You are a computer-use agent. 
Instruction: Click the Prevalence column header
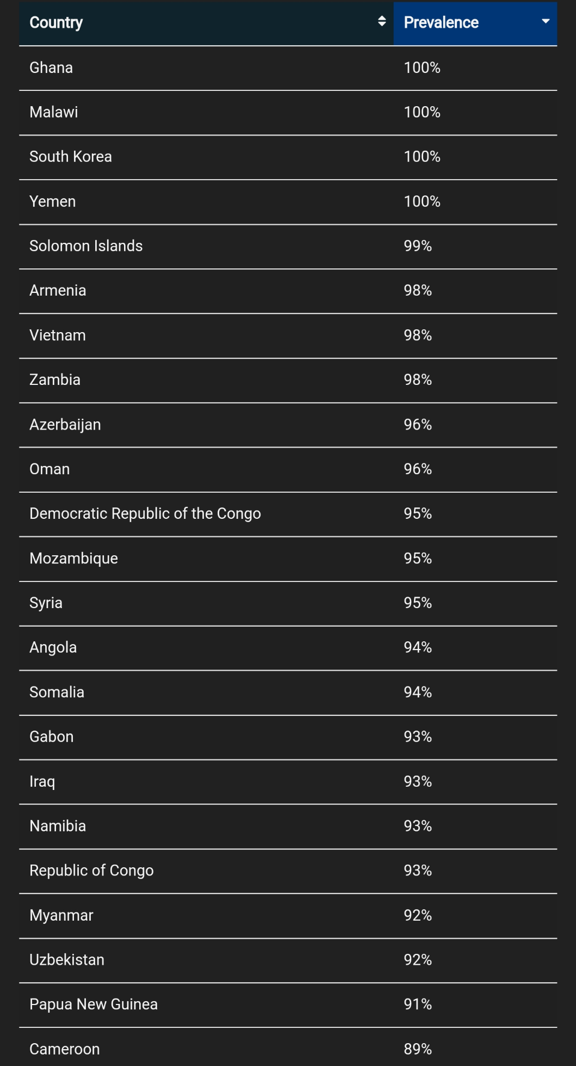[x=441, y=22]
